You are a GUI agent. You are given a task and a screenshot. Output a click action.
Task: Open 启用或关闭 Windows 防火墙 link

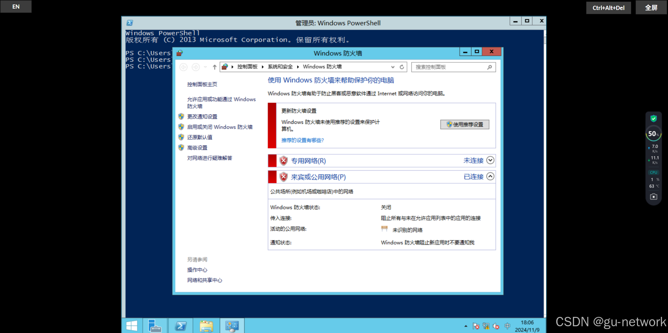pyautogui.click(x=220, y=127)
